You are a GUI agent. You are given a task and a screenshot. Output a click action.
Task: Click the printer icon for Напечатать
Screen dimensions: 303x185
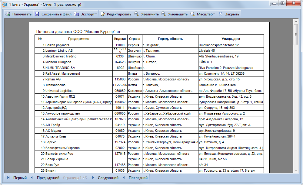(8, 14)
